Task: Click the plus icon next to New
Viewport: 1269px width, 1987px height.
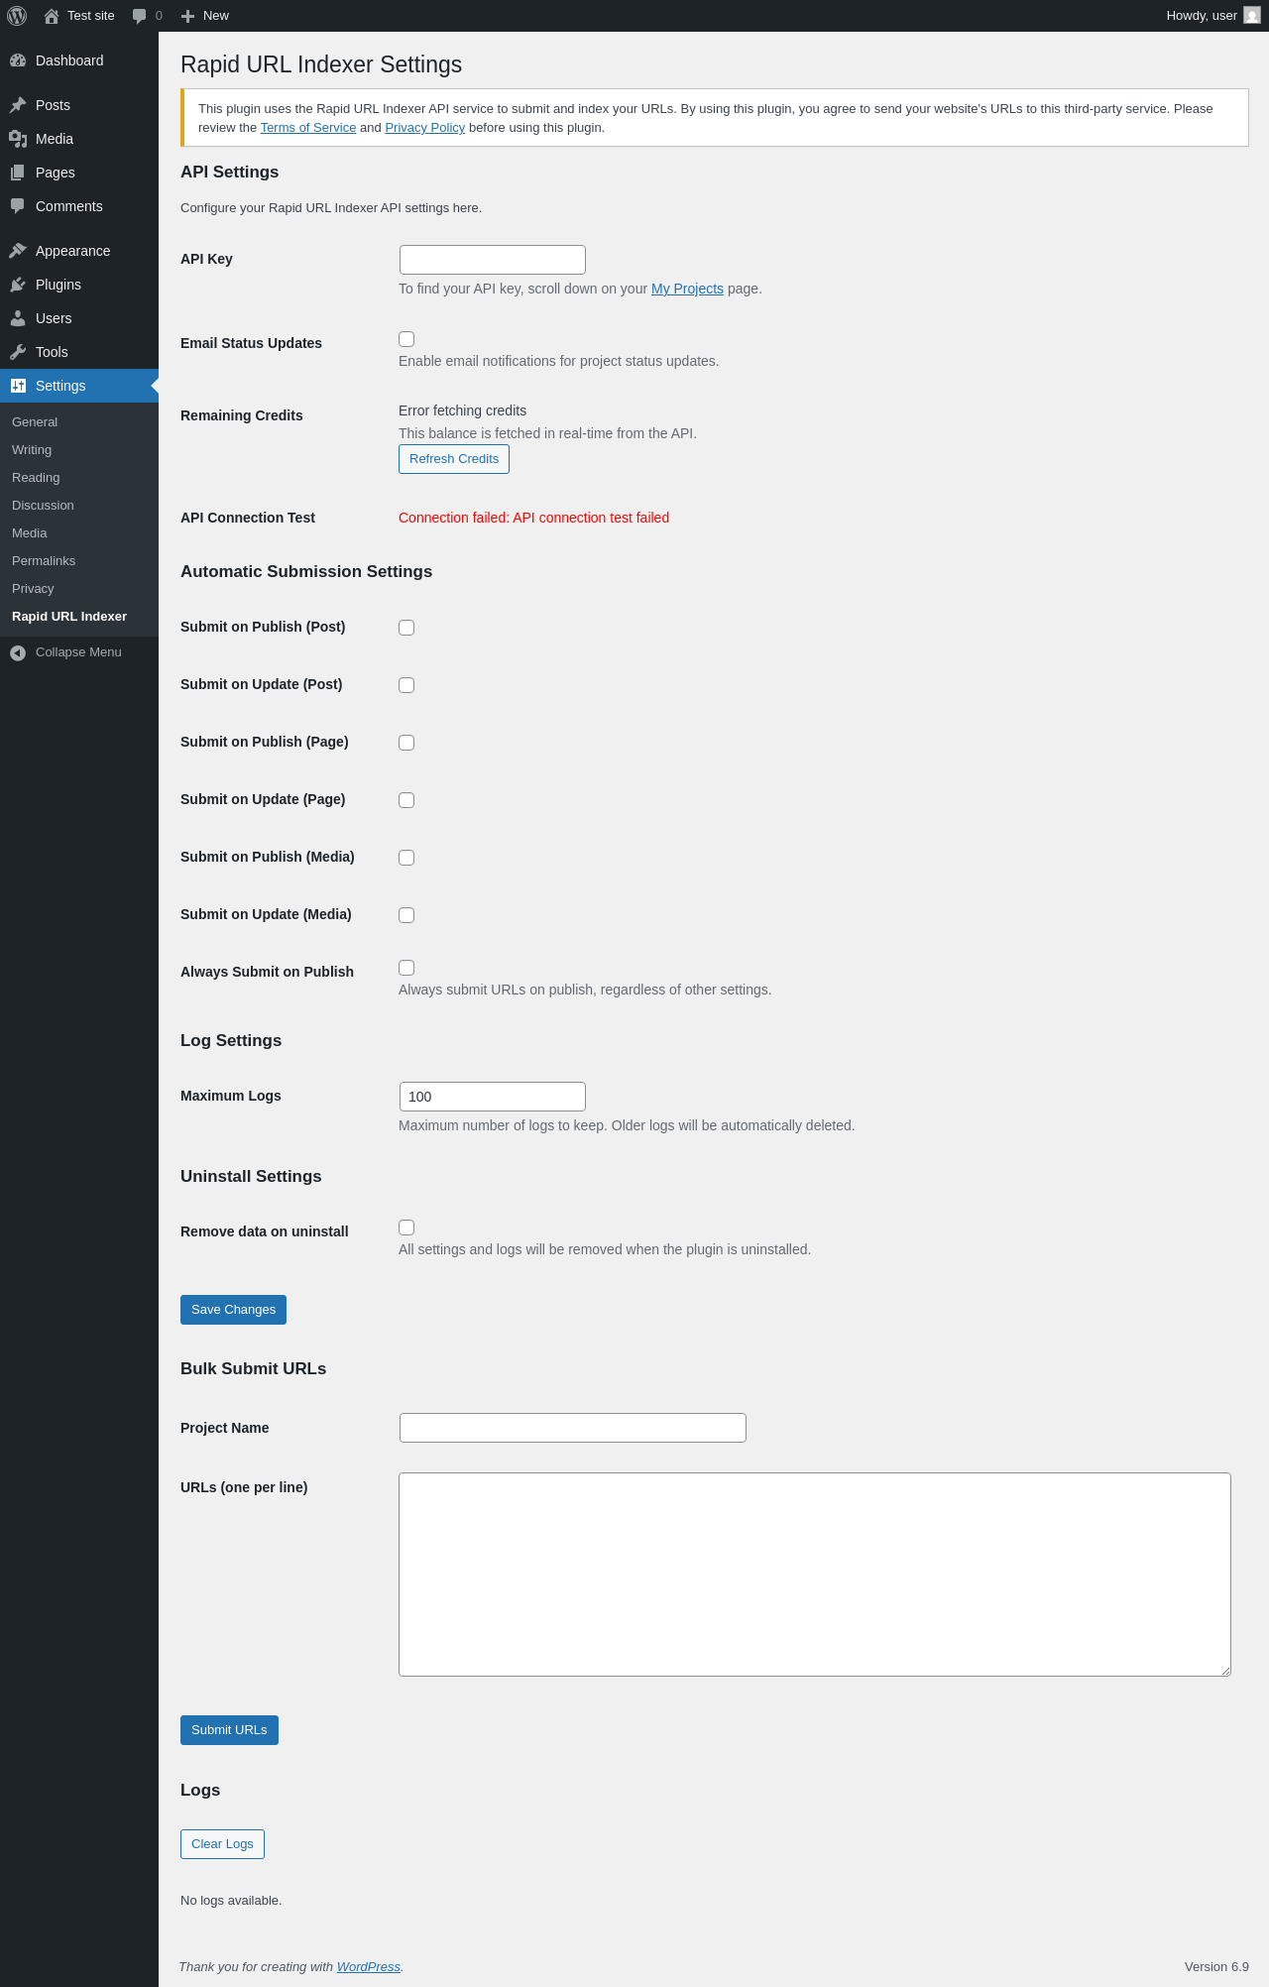Action: coord(187,16)
